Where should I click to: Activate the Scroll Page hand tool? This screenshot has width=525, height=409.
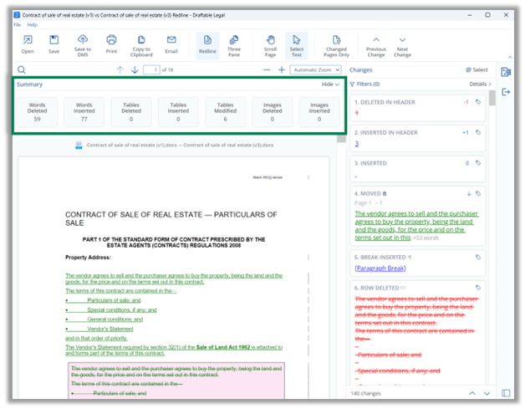(x=271, y=45)
